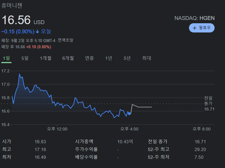Click the NASDAQ: HGEN ticker label
The width and height of the screenshot is (225, 168).
coord(194,18)
